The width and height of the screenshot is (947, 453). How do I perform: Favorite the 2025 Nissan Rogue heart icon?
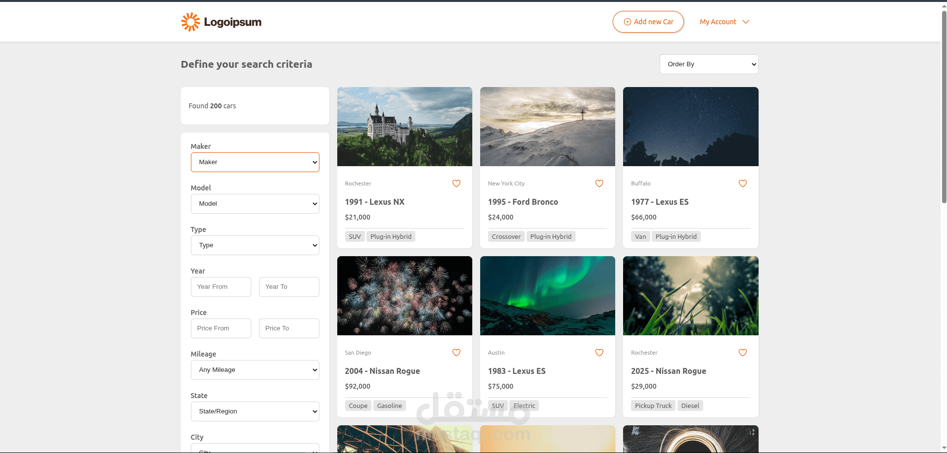click(743, 353)
